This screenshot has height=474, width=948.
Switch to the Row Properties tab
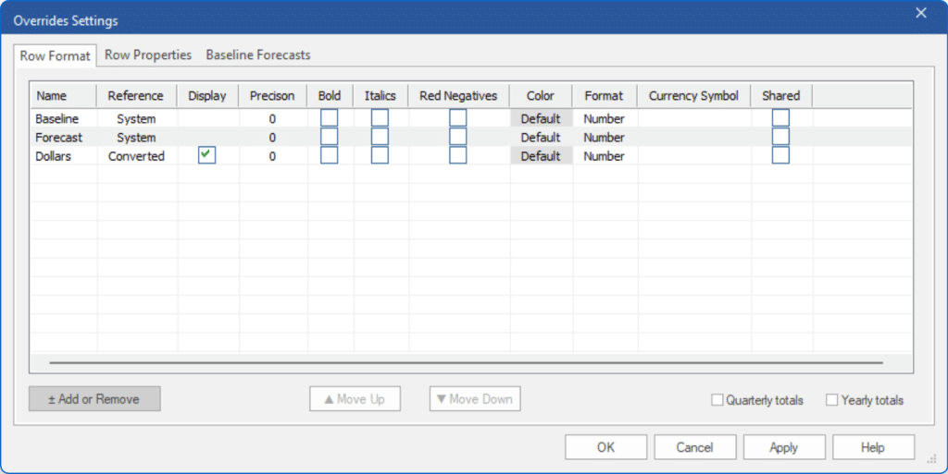[x=148, y=55]
